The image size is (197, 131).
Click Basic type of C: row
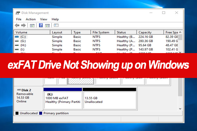(x=77, y=37)
